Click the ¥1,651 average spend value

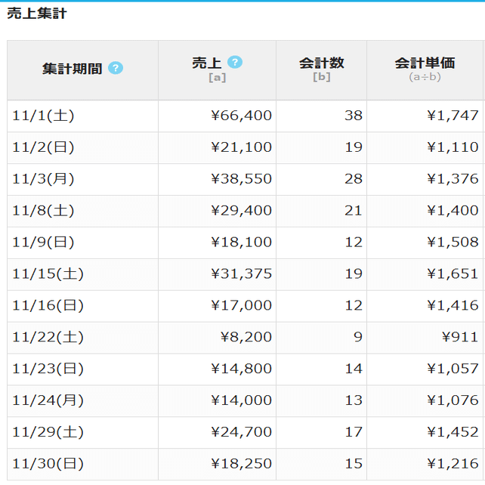(453, 274)
